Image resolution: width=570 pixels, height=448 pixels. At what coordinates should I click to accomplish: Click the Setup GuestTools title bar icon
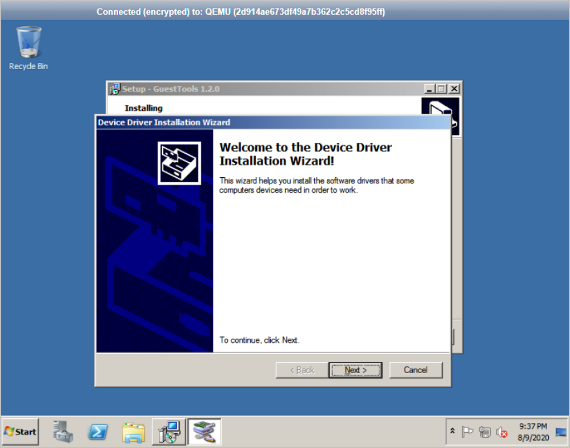tap(115, 89)
